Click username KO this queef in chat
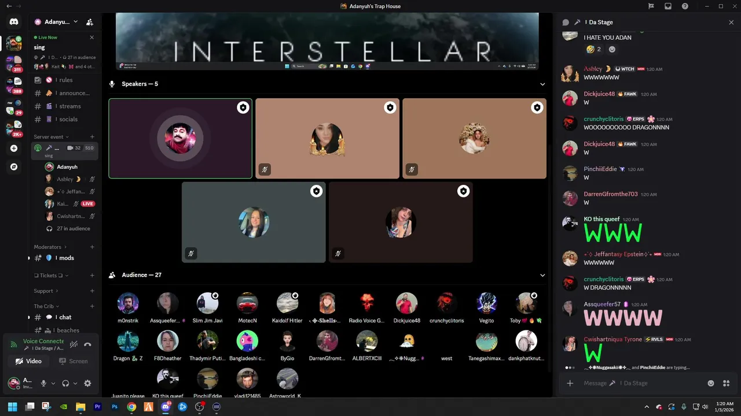Screen dimensions: 741x416 click(602, 220)
